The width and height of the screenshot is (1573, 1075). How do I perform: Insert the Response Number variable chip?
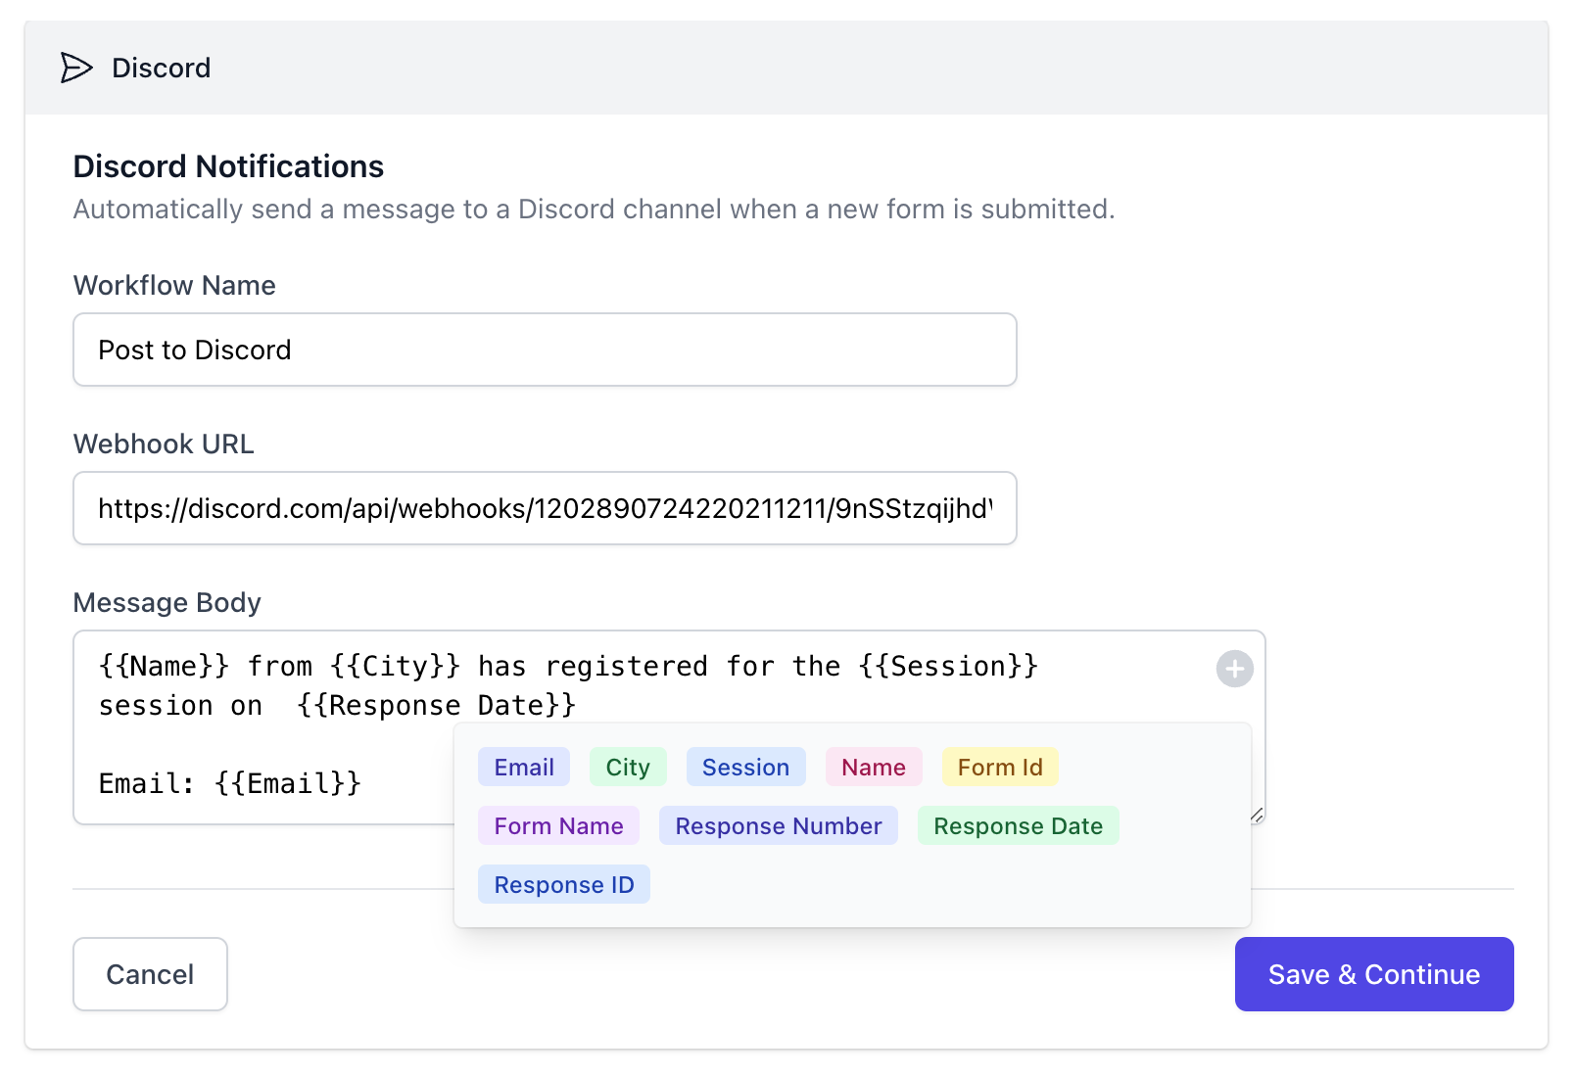tap(778, 825)
